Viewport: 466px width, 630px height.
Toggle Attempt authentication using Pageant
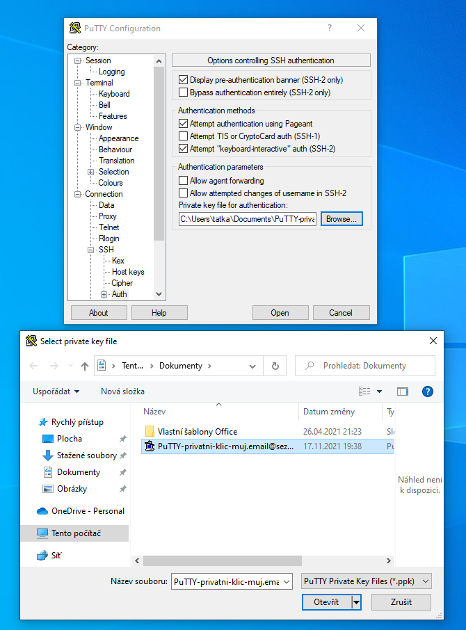click(x=183, y=124)
